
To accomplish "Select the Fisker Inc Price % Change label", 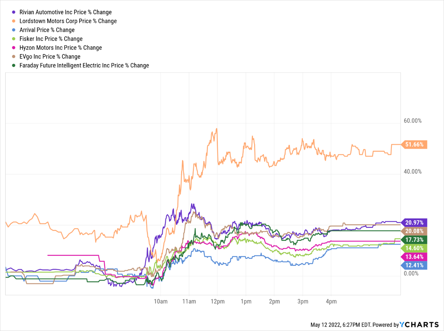I will point(51,39).
